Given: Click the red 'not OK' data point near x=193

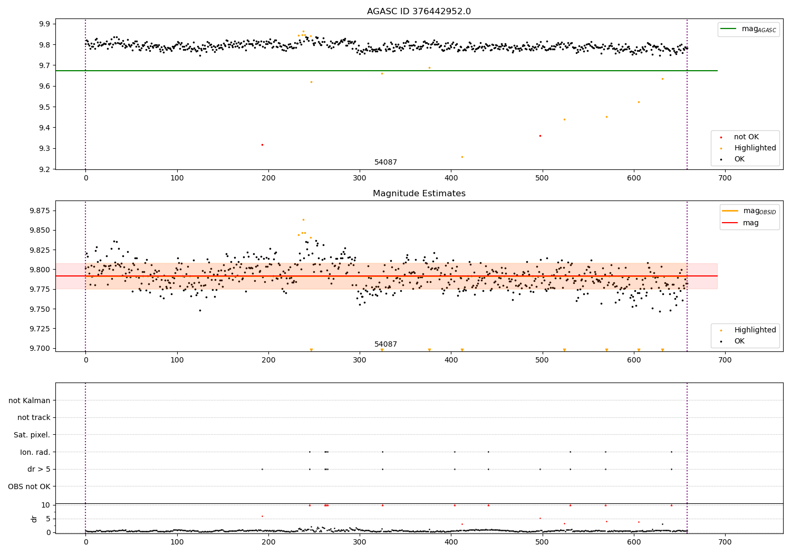Looking at the screenshot, I should tap(262, 145).
